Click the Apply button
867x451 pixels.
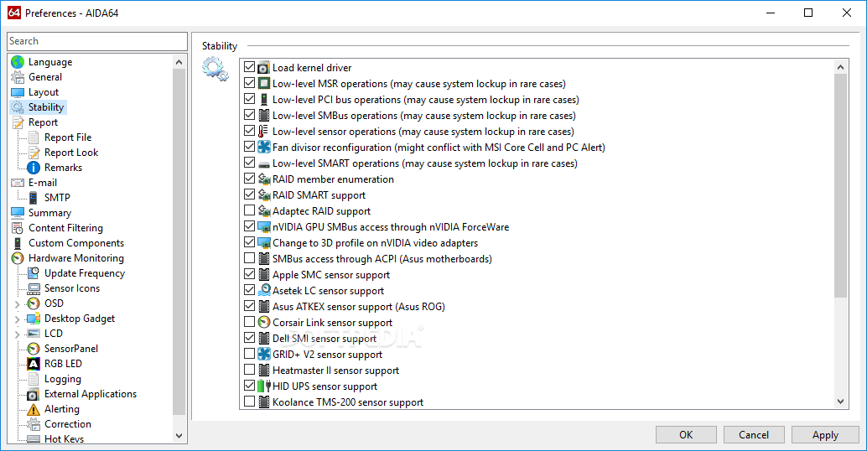(x=825, y=435)
